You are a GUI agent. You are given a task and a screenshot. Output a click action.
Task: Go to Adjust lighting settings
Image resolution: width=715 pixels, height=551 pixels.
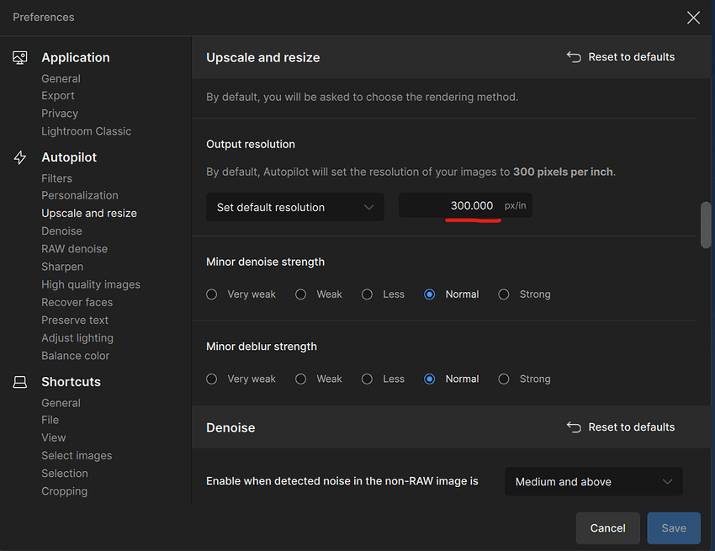pos(77,338)
